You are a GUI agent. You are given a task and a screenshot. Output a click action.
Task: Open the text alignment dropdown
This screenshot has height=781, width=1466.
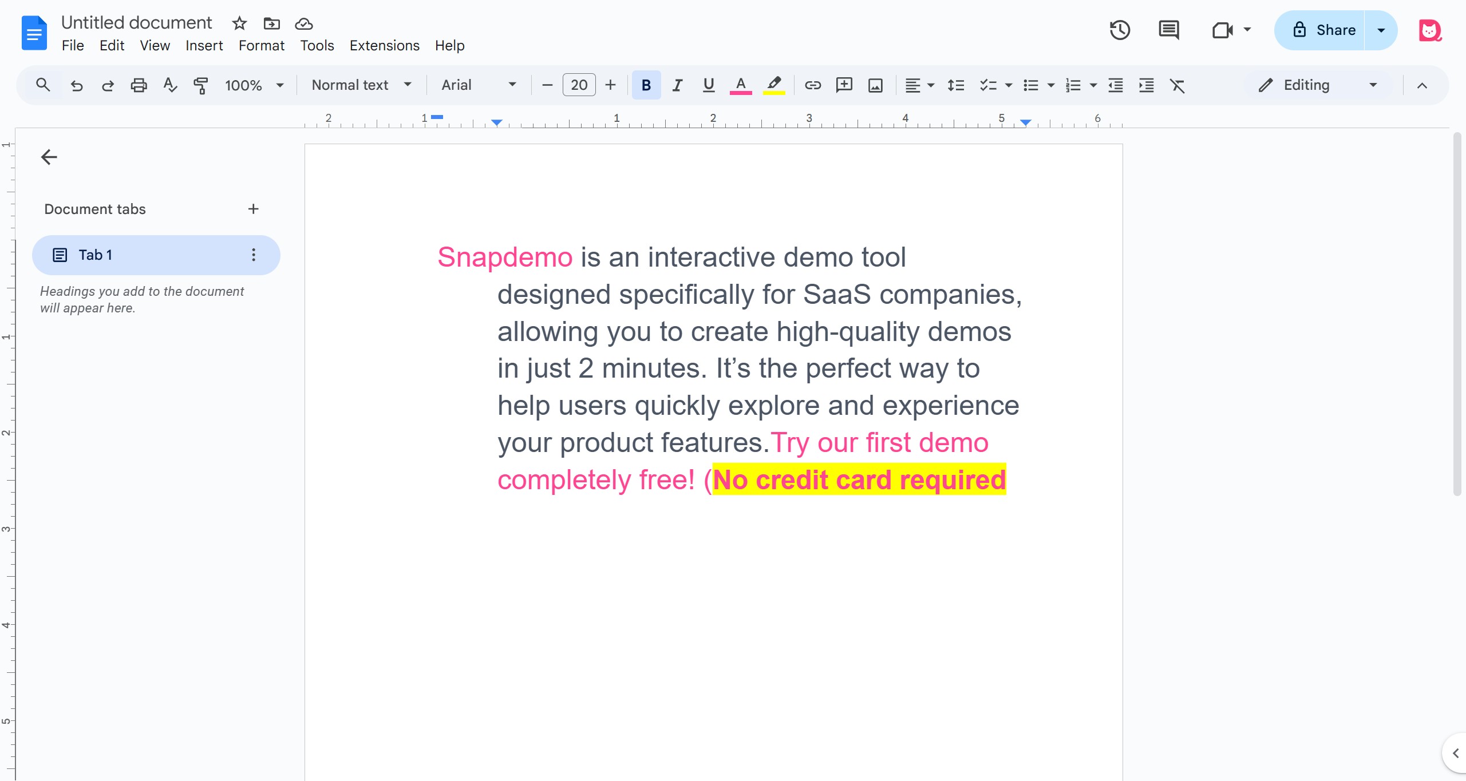(x=919, y=85)
